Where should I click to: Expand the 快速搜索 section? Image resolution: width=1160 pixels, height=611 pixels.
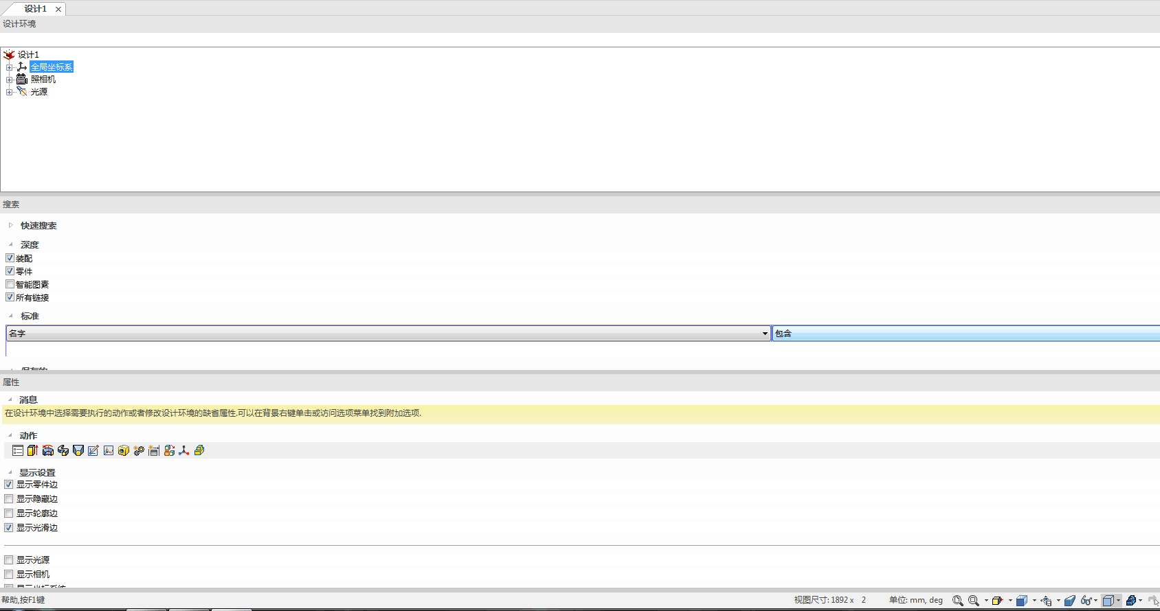tap(10, 225)
